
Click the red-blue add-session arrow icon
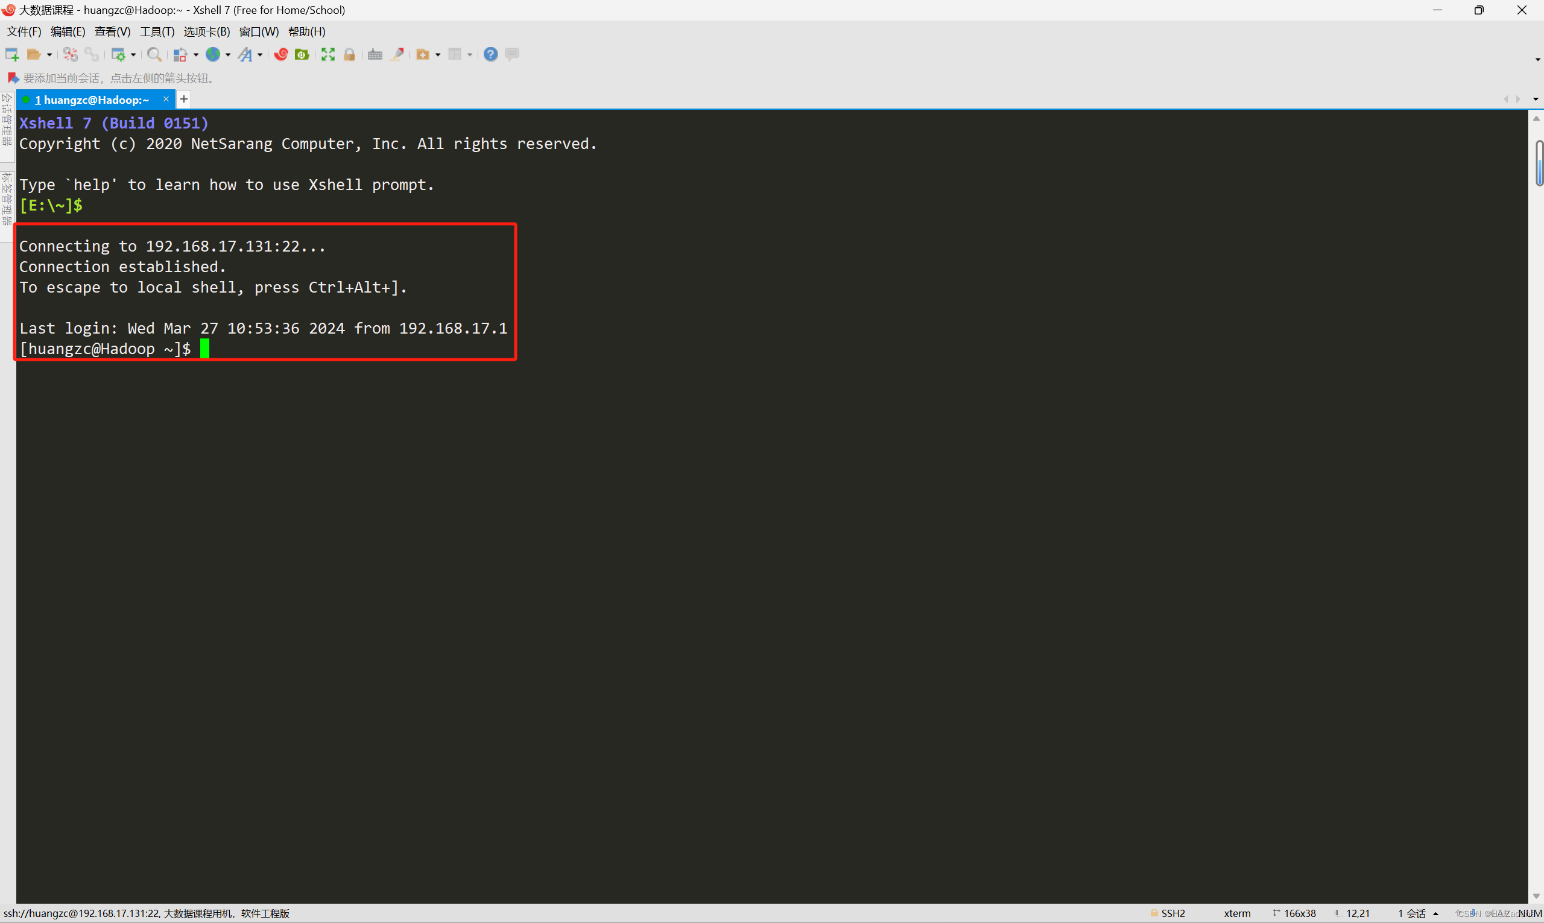click(13, 78)
